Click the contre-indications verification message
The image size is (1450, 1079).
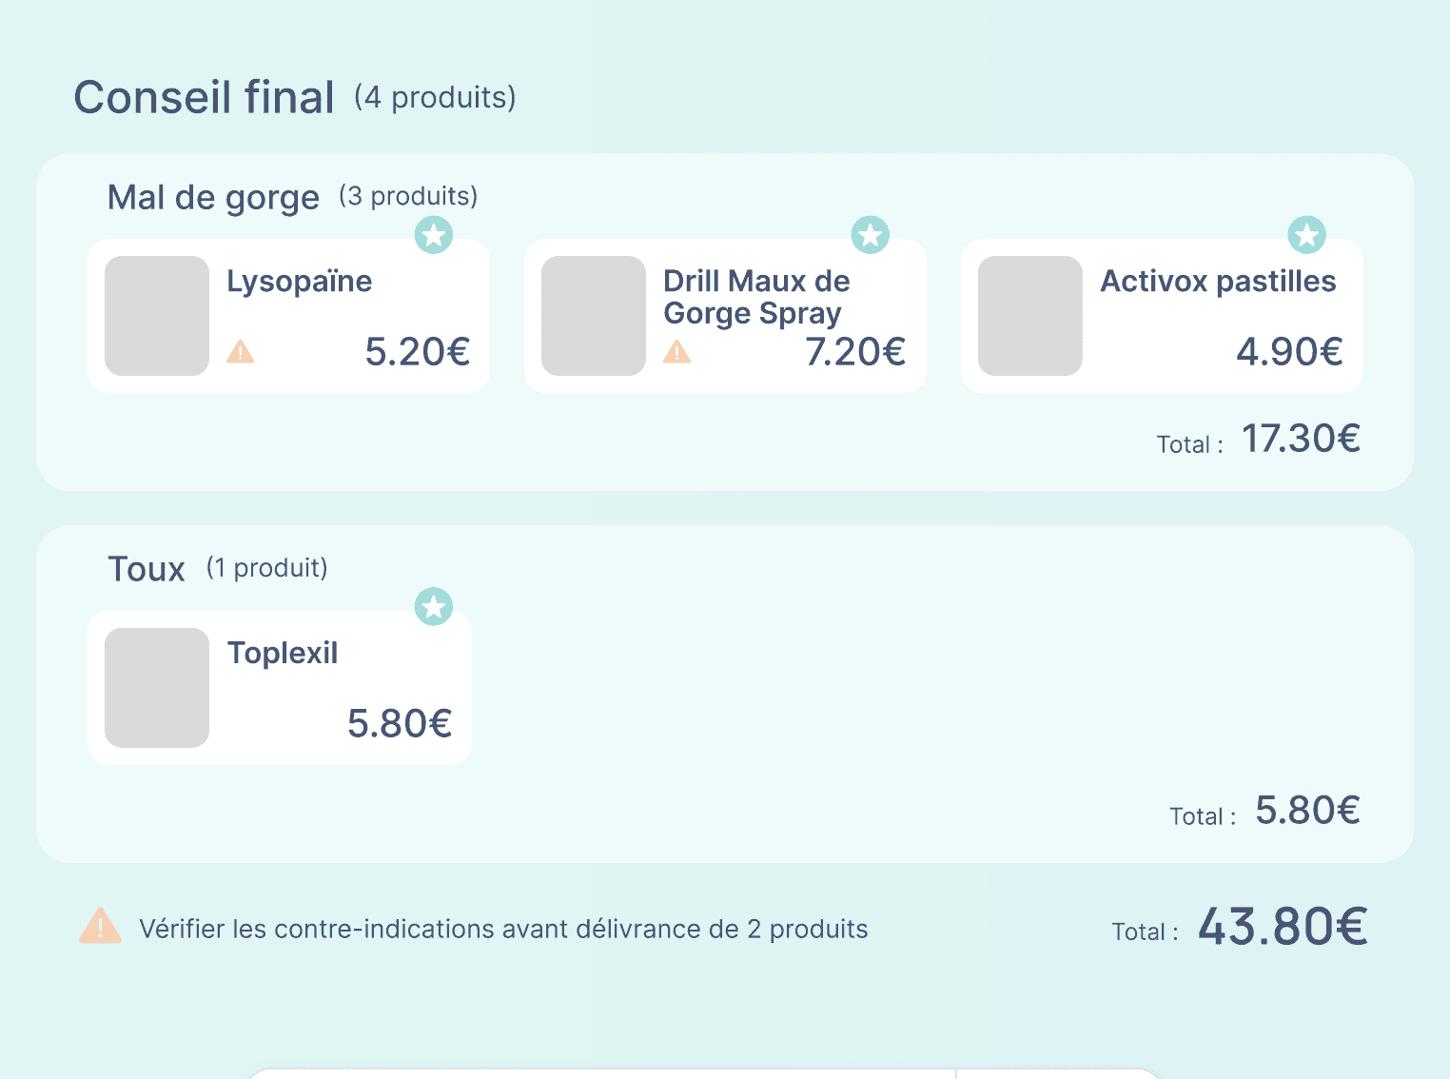pos(503,929)
